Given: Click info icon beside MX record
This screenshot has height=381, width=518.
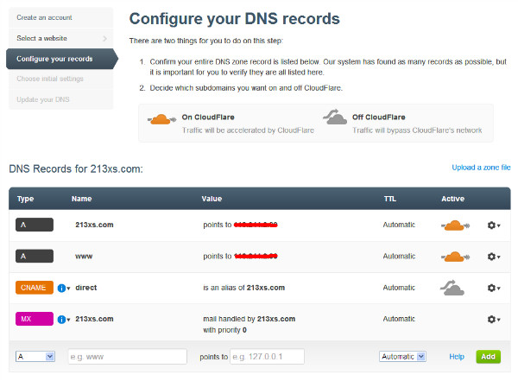Looking at the screenshot, I should click(x=62, y=320).
